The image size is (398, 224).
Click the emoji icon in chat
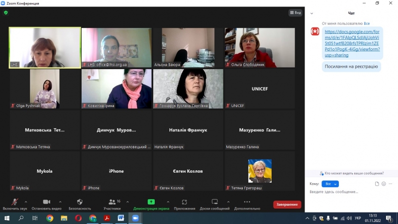pos(384,184)
